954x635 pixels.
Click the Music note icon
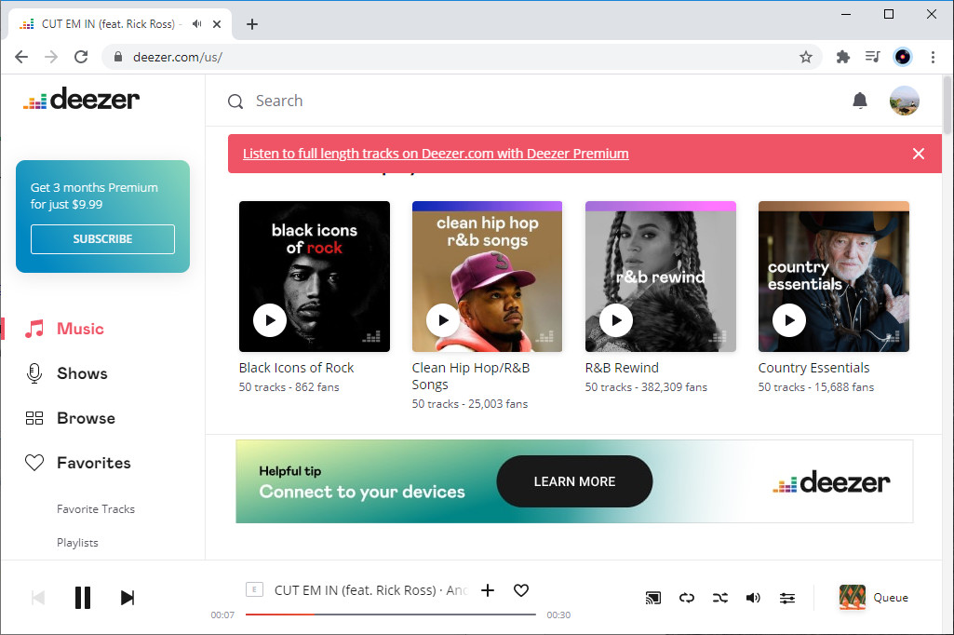[34, 328]
